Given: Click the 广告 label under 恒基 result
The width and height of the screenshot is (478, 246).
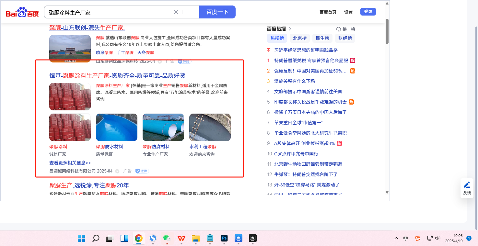Looking at the screenshot, I should coord(127,171).
